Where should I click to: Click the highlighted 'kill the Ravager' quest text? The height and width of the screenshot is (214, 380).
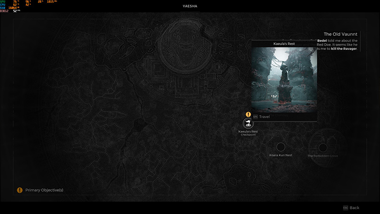pyautogui.click(x=344, y=49)
